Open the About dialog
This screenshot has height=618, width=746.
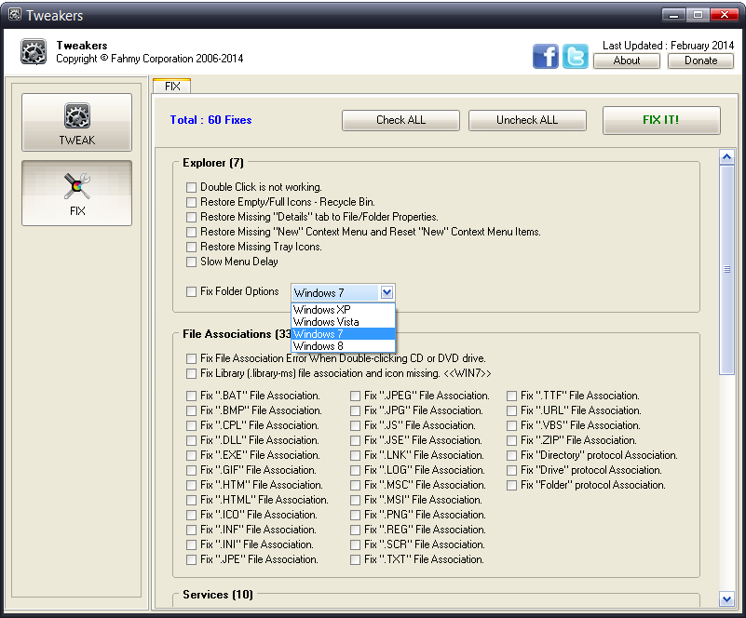pos(627,60)
